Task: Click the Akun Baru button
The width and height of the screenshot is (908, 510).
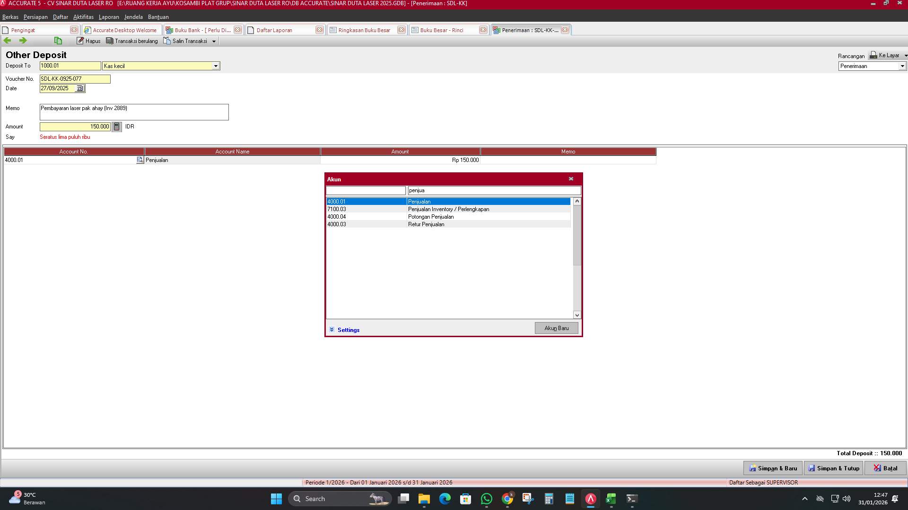Action: pos(556,328)
